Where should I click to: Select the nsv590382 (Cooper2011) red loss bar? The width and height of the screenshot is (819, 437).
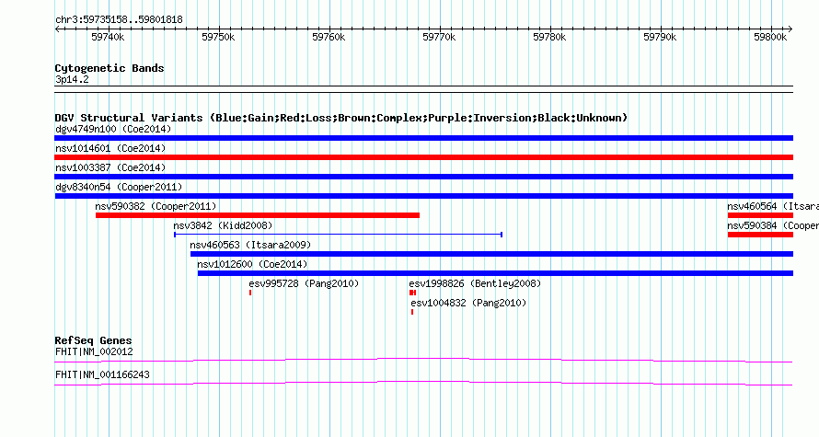(x=258, y=215)
